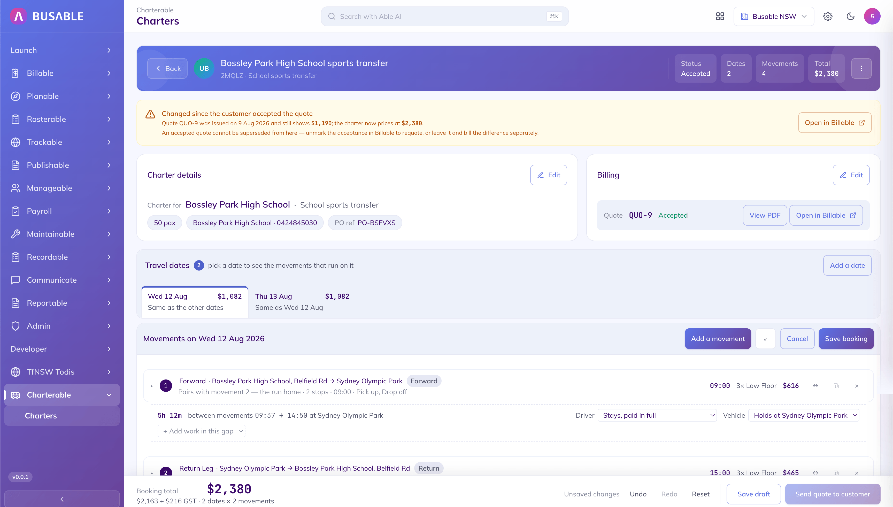Select the Thu 13 Aug date tab
The height and width of the screenshot is (507, 893).
(x=302, y=302)
